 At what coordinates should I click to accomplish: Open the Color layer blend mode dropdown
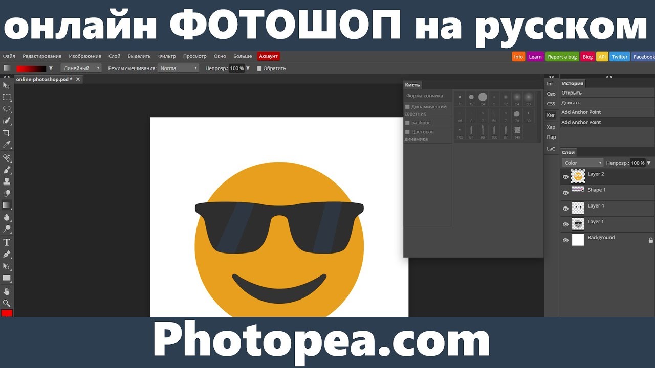[x=582, y=163]
